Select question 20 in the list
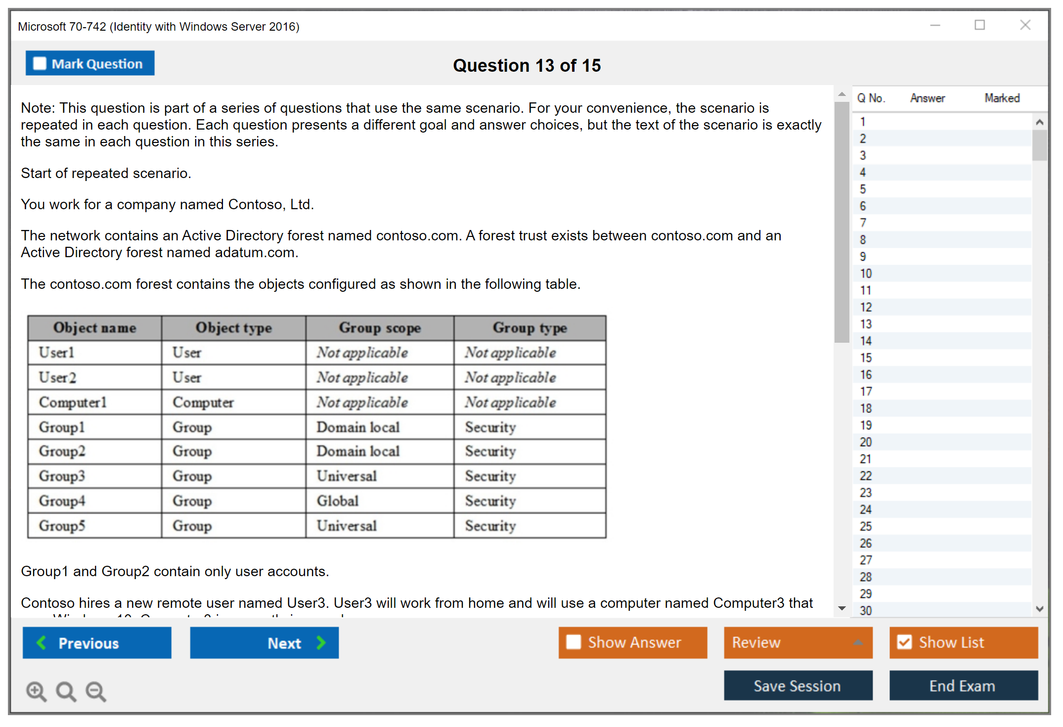The width and height of the screenshot is (1063, 727). tap(866, 442)
